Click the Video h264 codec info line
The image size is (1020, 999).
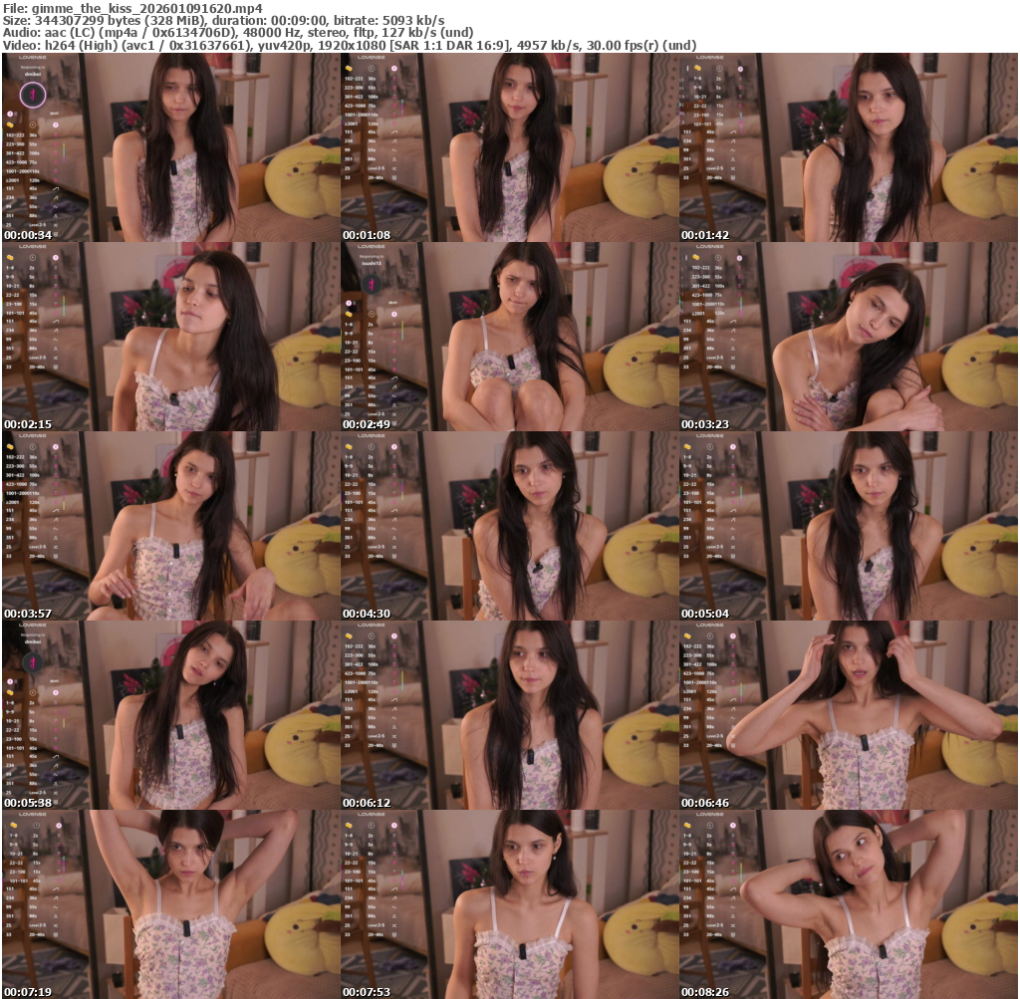tap(349, 46)
